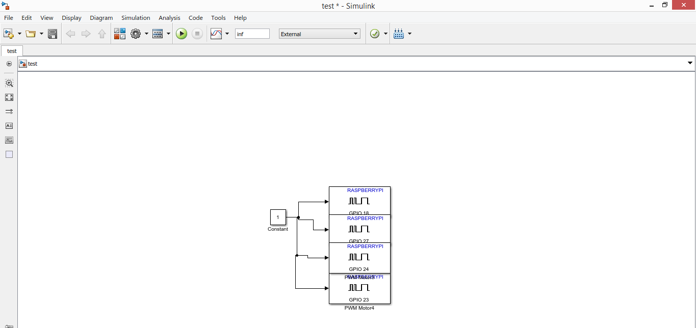Screen dimensions: 696x328
Task: Open the simulation mode External dropdown
Action: [320, 34]
